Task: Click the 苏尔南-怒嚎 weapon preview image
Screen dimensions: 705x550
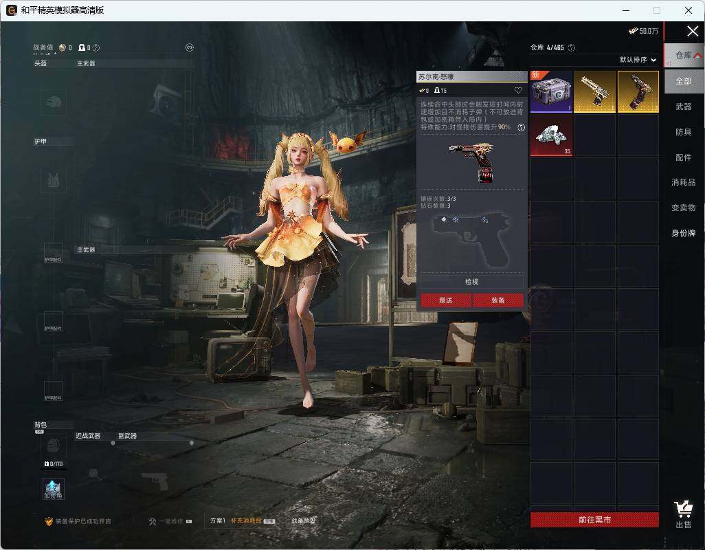Action: [472, 162]
